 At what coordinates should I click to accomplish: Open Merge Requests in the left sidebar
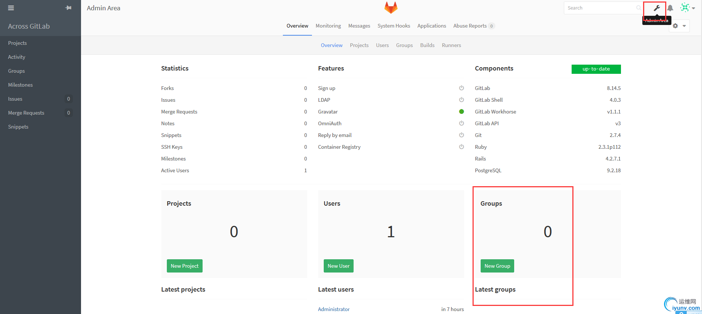click(41, 113)
